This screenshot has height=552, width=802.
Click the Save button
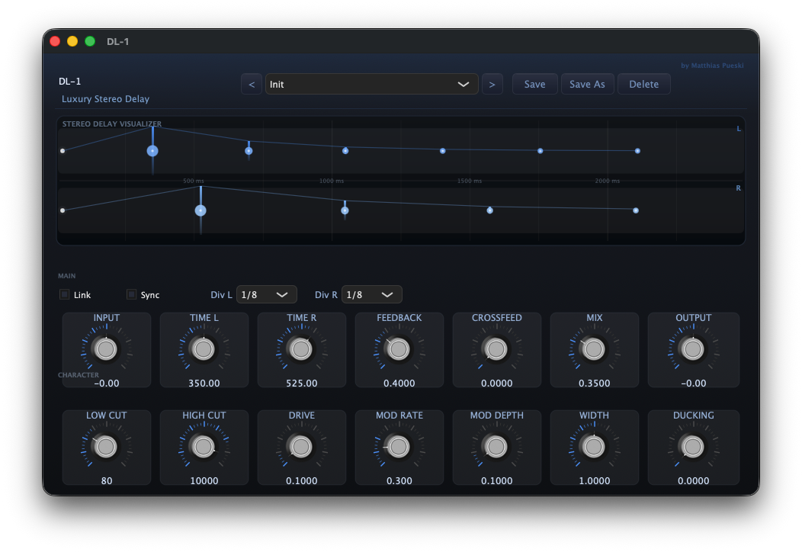point(534,84)
